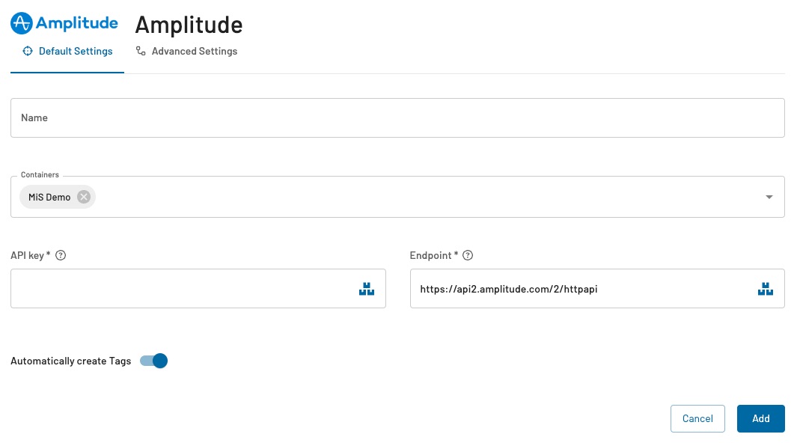Expand the Containers dropdown arrow
This screenshot has width=800, height=443.
pyautogui.click(x=769, y=197)
